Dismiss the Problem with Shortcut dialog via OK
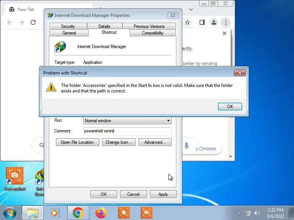This screenshot has height=220, width=294. pos(230,106)
